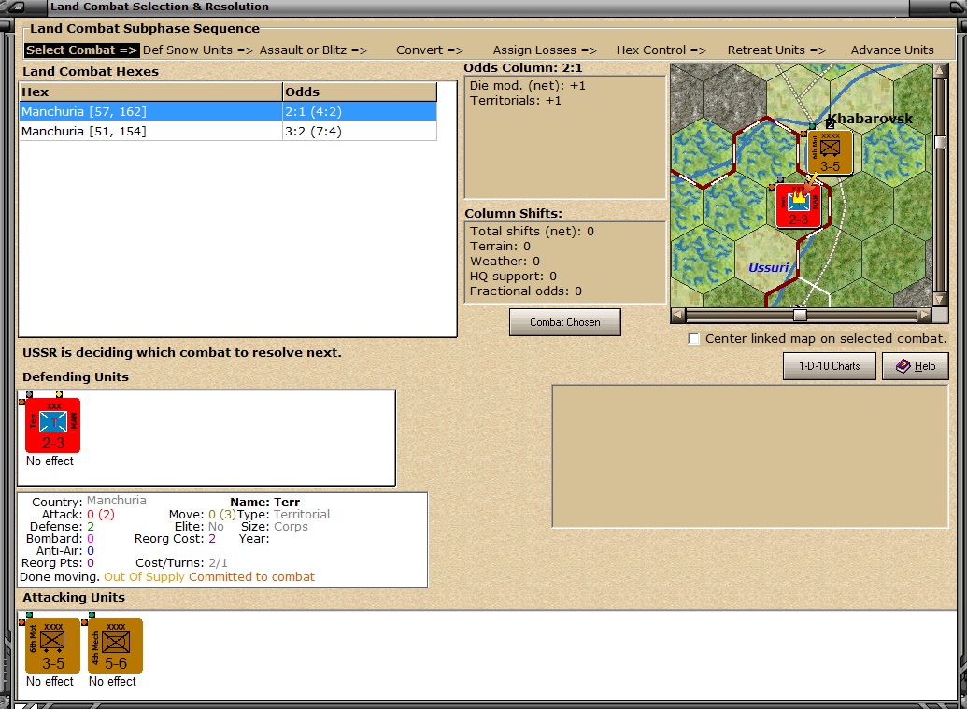Screen dimensions: 967x709
Task: Enable center linked map on selected combat
Action: [x=694, y=338]
